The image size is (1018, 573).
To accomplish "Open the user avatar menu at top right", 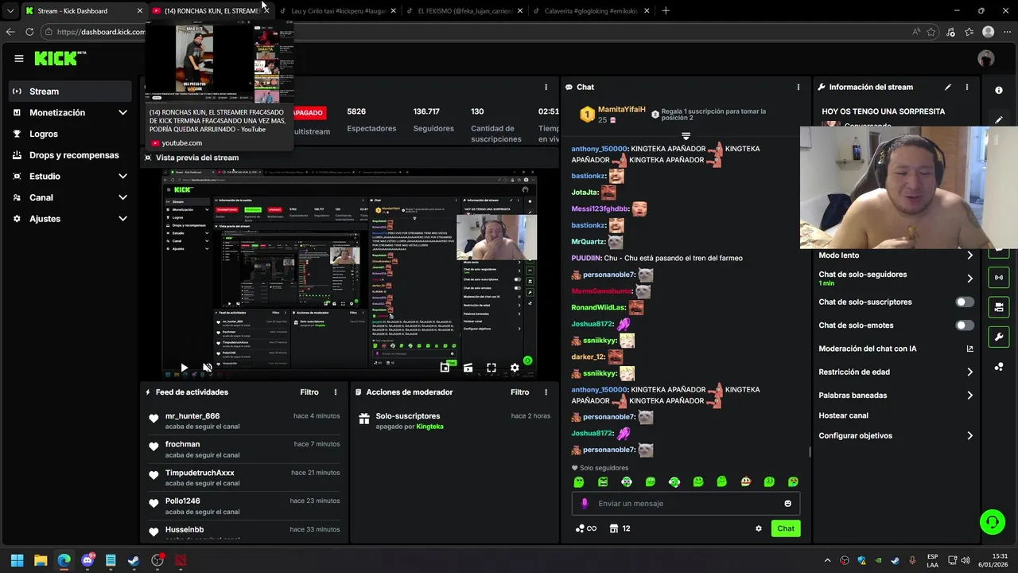I will point(986,58).
